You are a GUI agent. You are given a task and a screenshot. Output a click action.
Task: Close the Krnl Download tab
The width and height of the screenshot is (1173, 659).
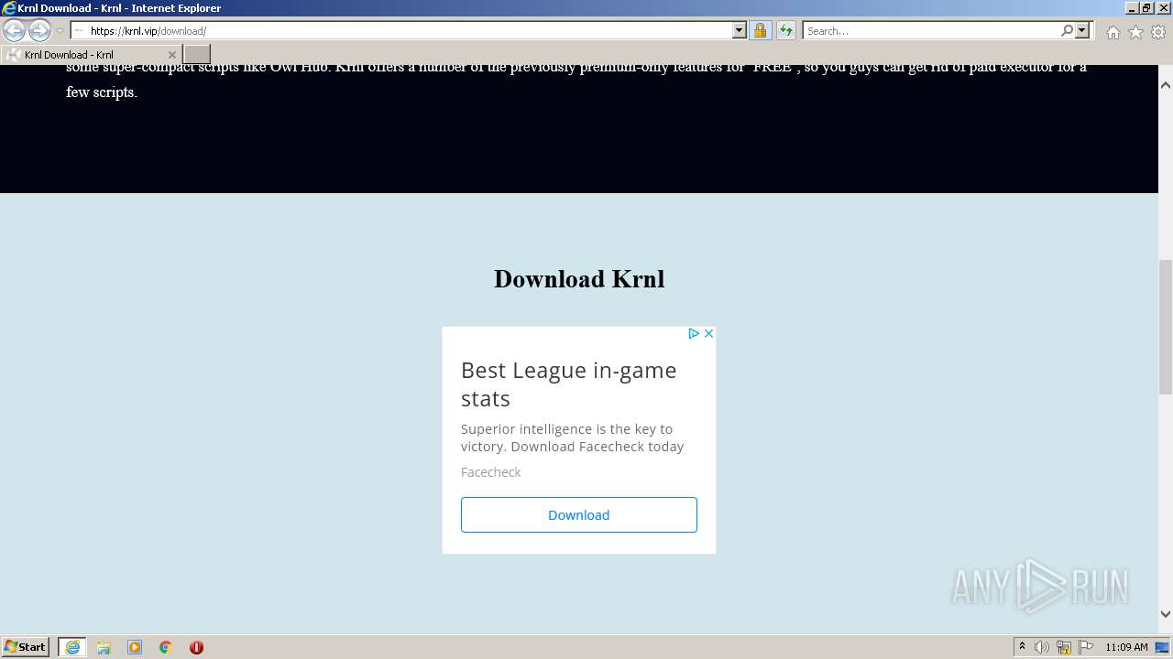click(171, 55)
